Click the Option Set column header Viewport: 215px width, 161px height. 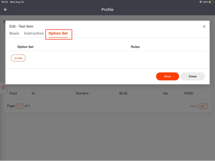[25, 47]
